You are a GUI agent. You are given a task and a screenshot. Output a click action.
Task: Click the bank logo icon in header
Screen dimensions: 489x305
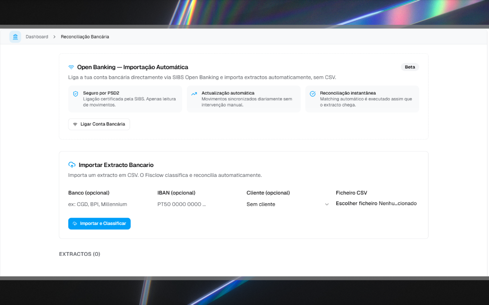coord(15,37)
